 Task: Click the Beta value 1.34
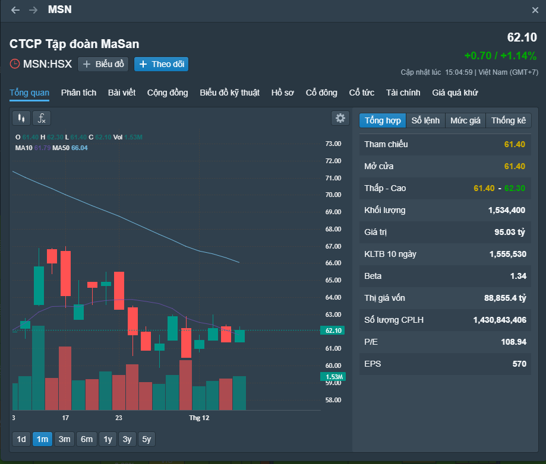518,276
